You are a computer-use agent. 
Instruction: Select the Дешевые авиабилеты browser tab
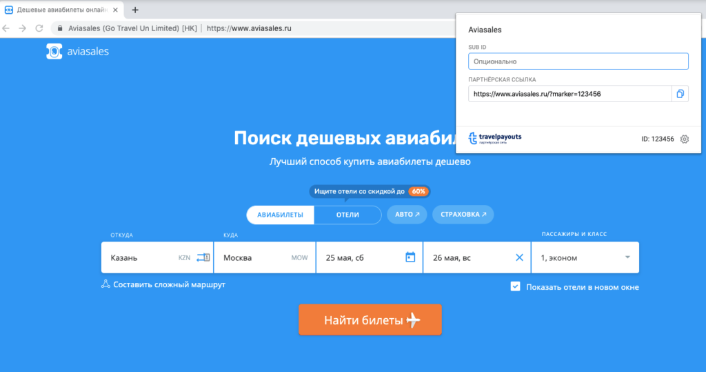click(62, 10)
